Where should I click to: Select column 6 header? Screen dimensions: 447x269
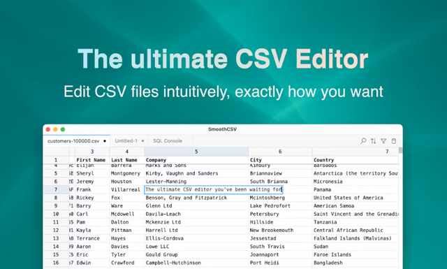tap(280, 152)
